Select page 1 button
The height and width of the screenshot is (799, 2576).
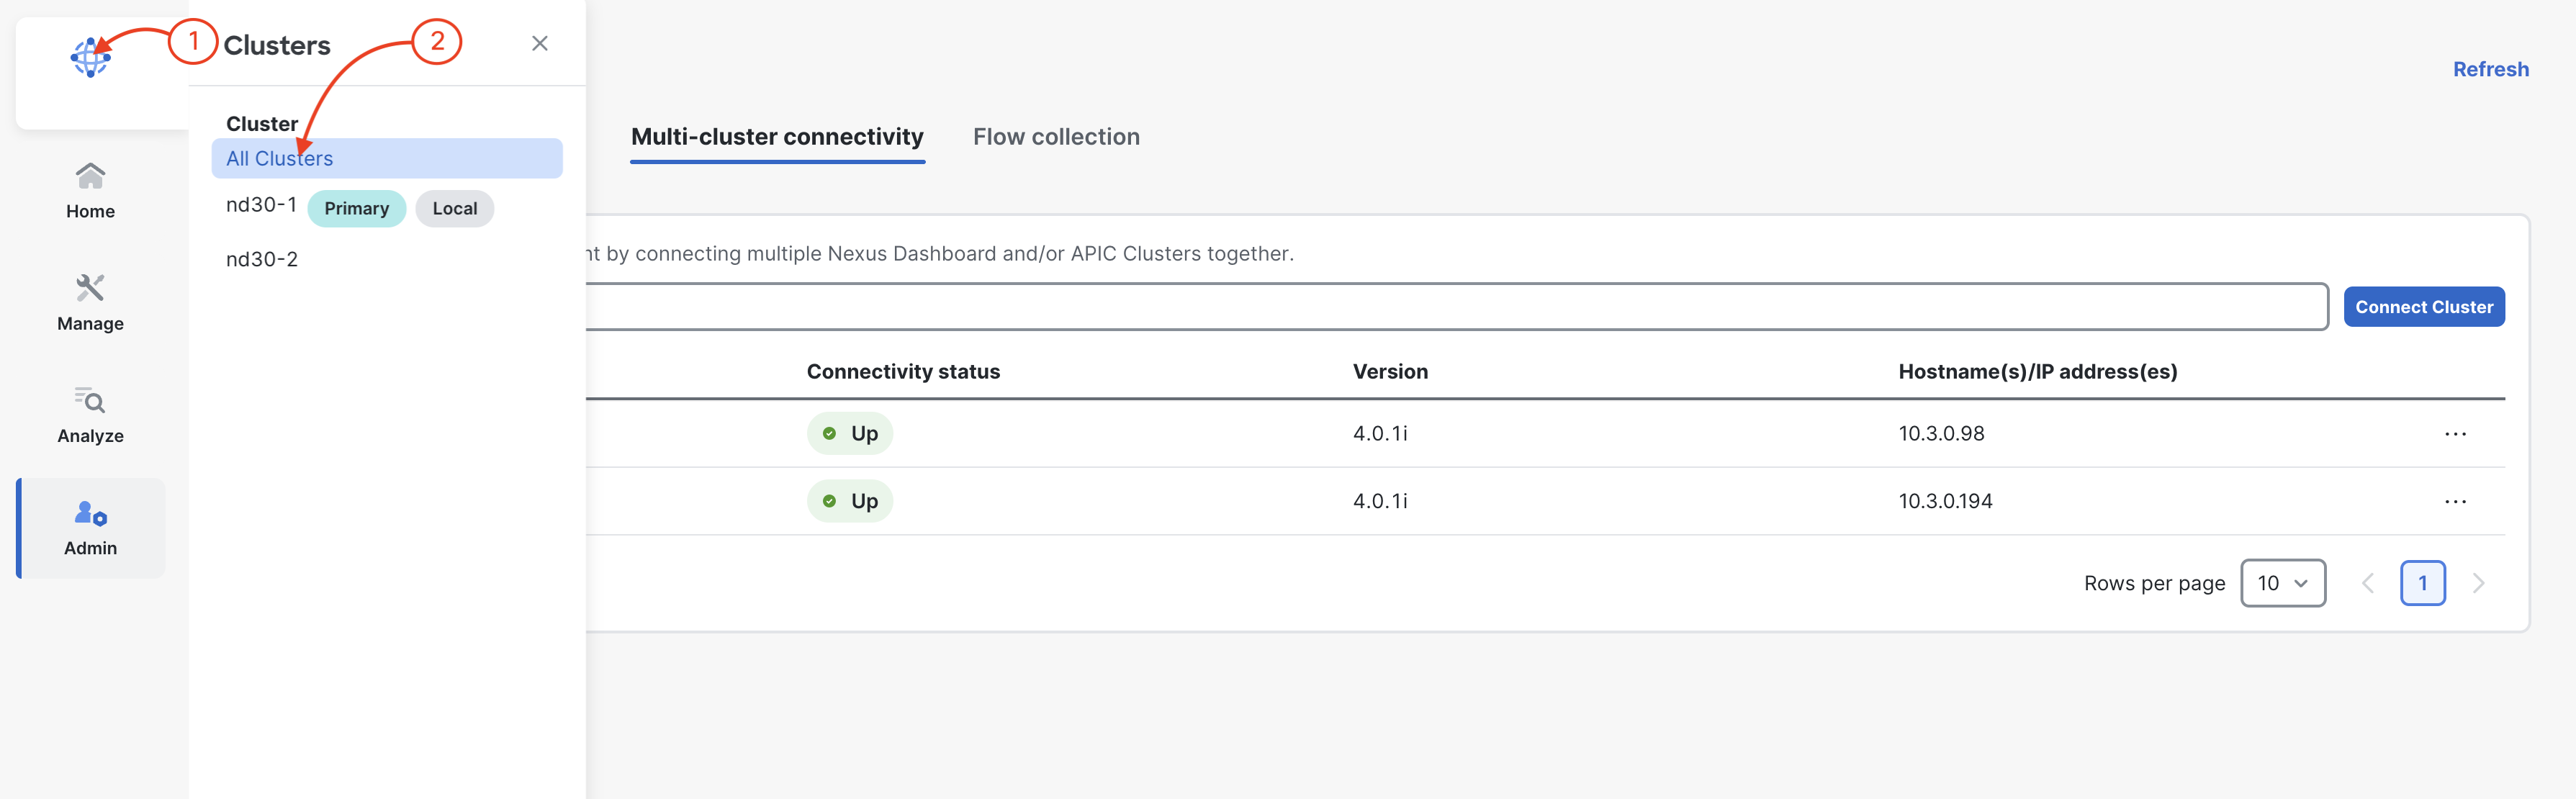point(2422,583)
